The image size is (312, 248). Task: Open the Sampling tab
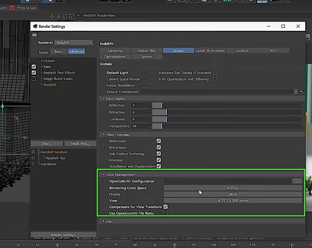[x=115, y=51]
